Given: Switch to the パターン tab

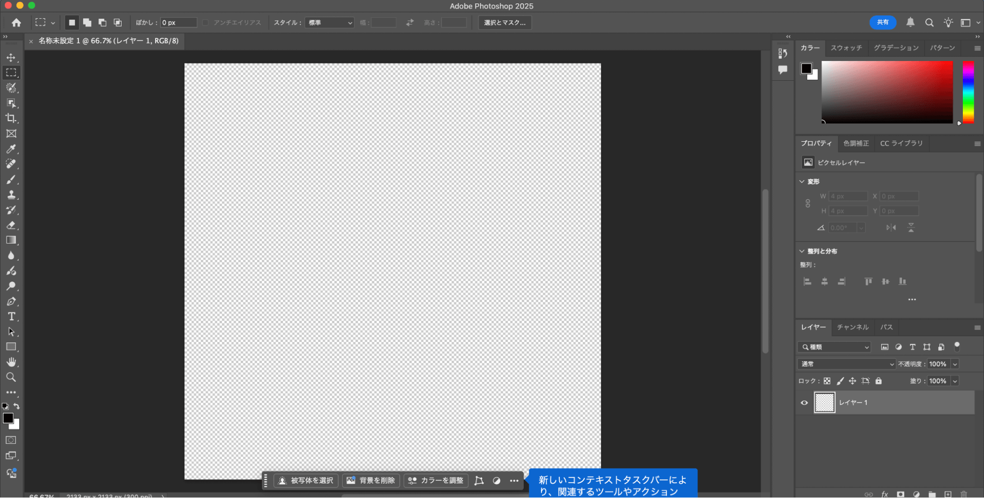Looking at the screenshot, I should point(942,48).
